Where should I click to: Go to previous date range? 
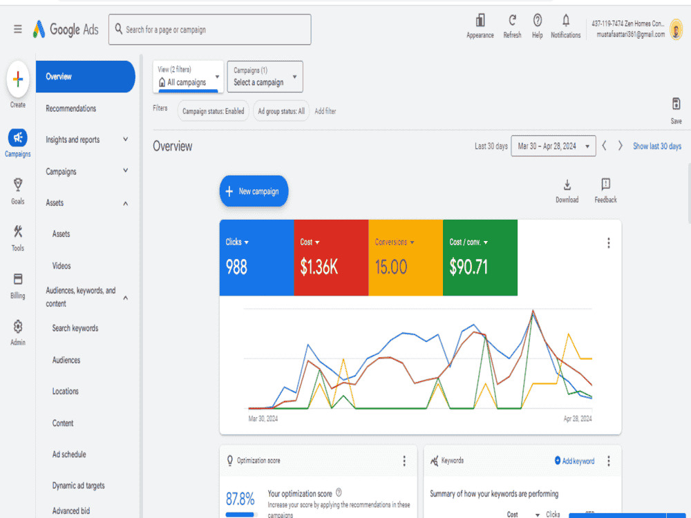604,145
